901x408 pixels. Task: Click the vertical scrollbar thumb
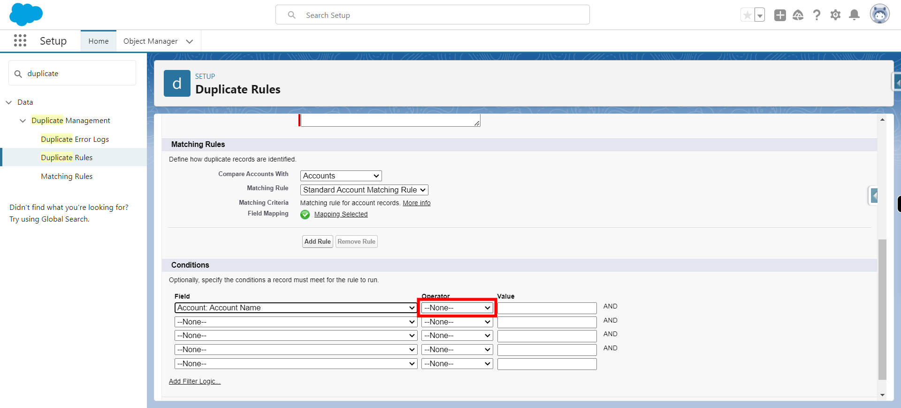[882, 309]
